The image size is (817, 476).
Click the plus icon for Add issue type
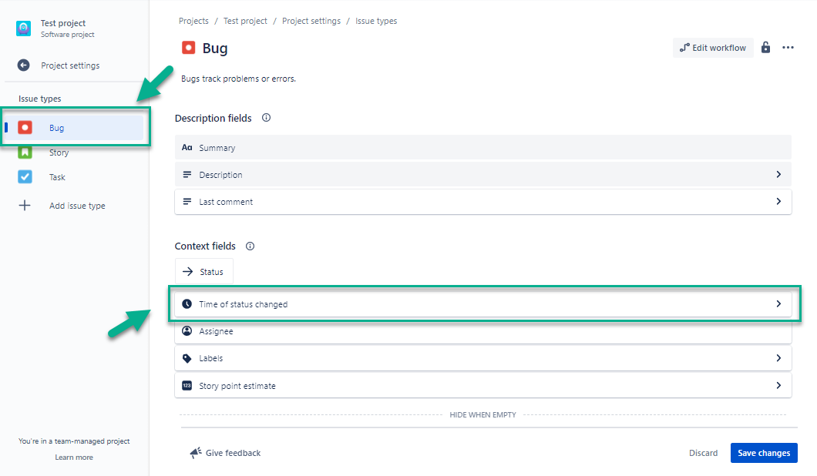(x=25, y=206)
